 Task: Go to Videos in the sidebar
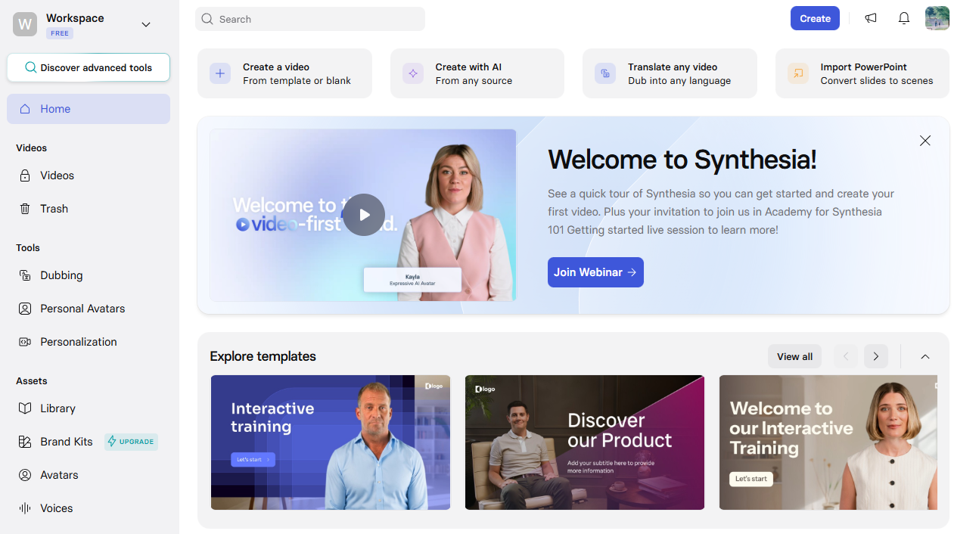point(57,175)
